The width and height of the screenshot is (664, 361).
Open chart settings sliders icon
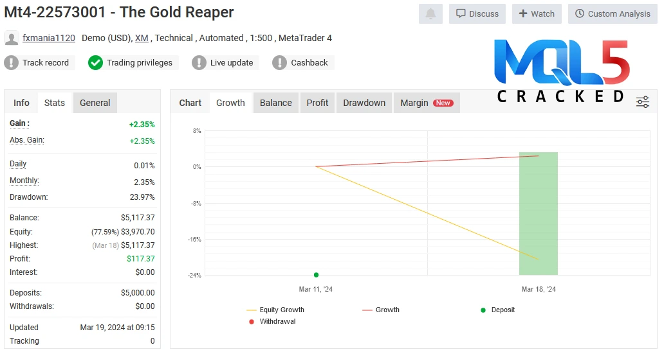[x=642, y=102]
